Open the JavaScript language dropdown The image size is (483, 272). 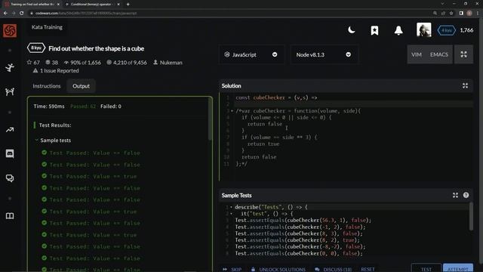[x=251, y=54]
